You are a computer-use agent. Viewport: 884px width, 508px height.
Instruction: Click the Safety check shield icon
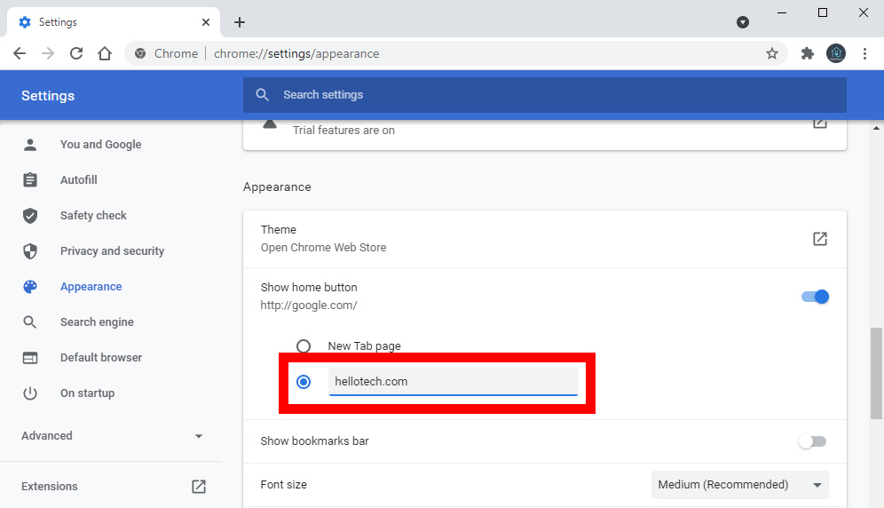(x=30, y=216)
